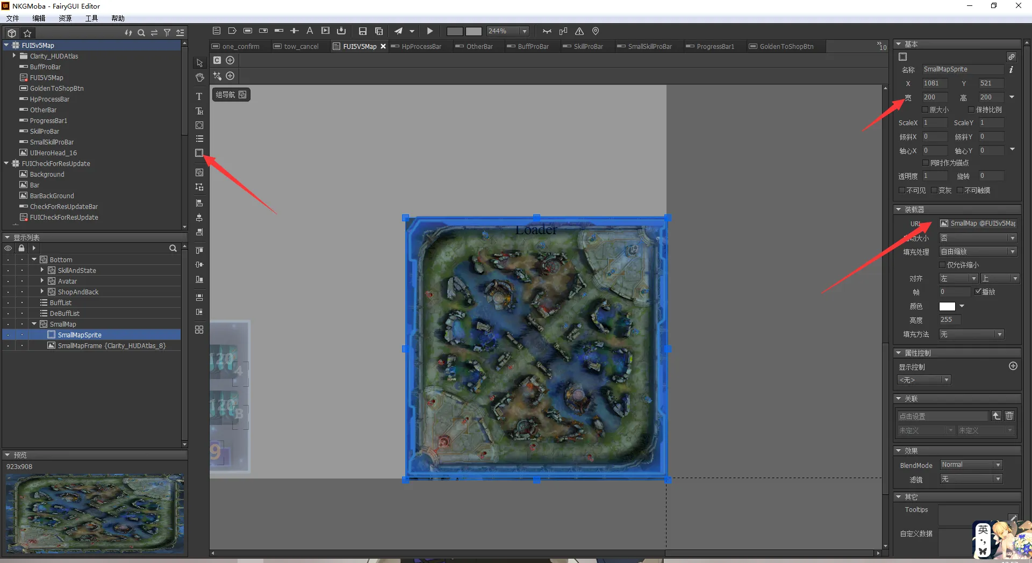The height and width of the screenshot is (563, 1032).
Task: Click the dark background color swatch in toolbar
Action: (x=455, y=31)
